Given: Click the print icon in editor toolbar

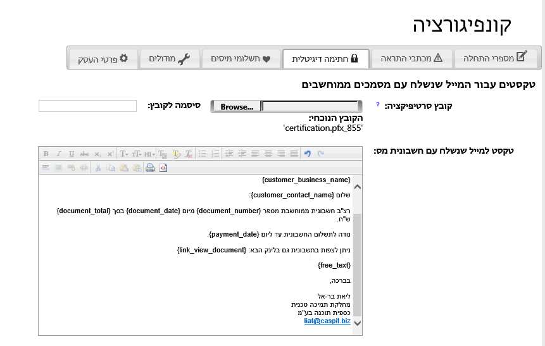Looking at the screenshot, I should 150,168.
